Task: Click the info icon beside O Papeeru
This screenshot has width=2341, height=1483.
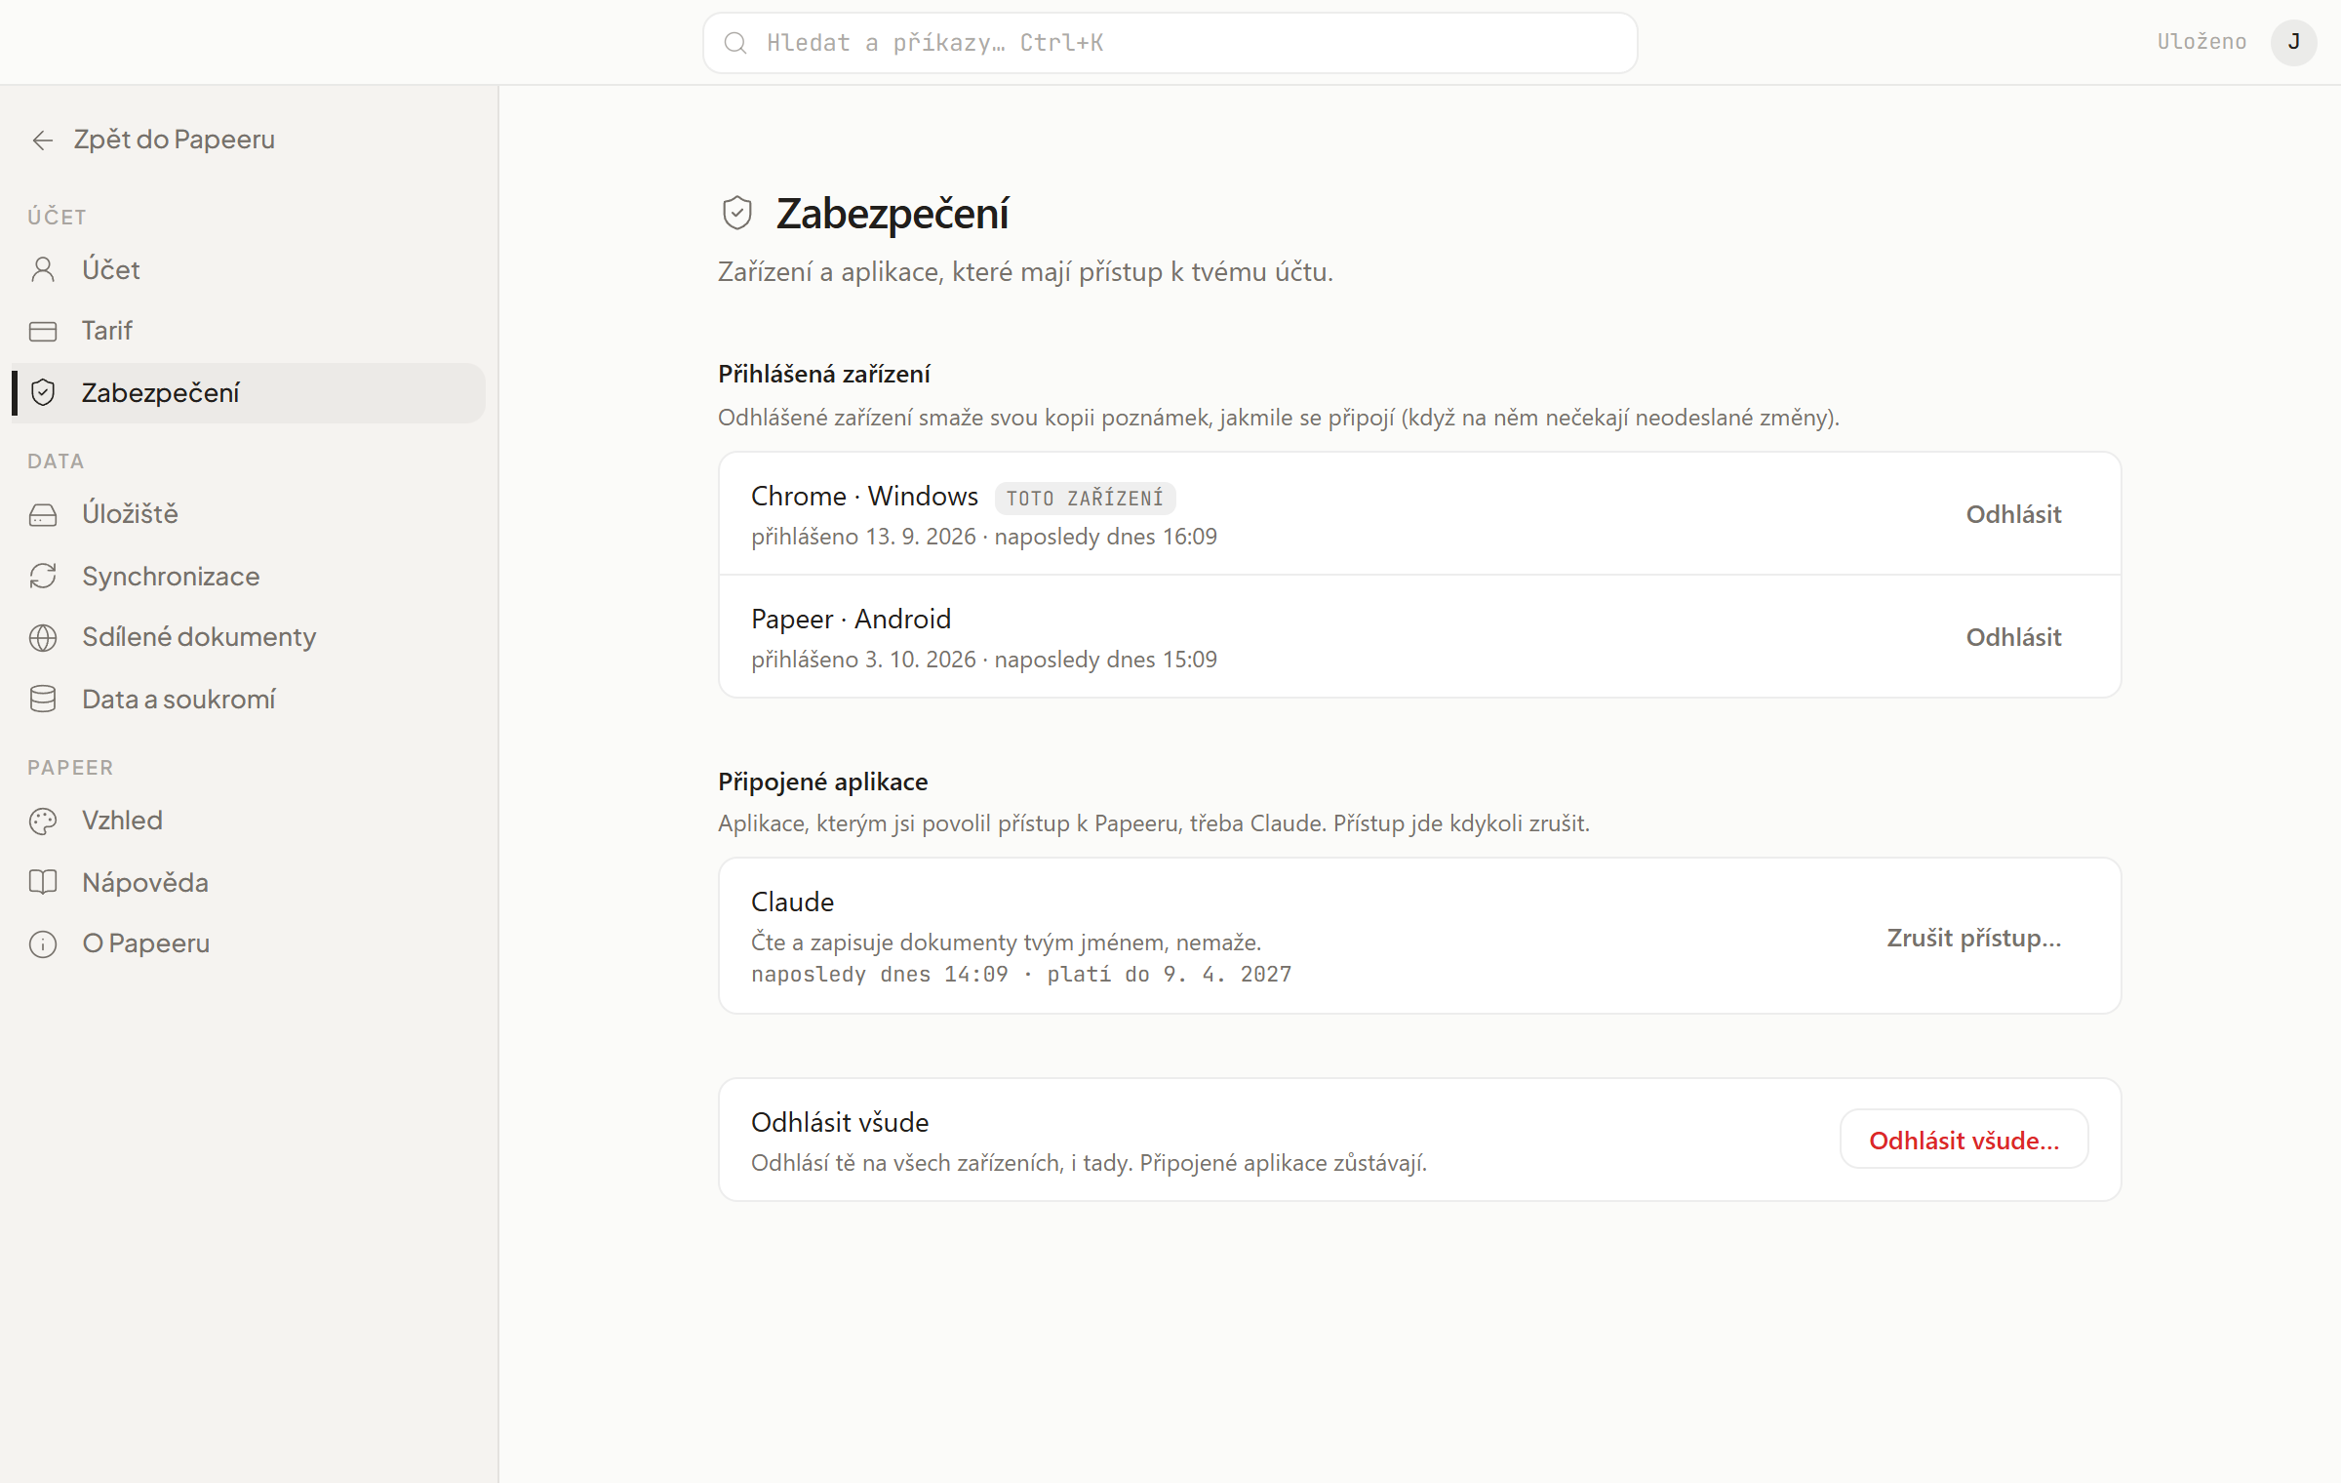Action: [43, 943]
